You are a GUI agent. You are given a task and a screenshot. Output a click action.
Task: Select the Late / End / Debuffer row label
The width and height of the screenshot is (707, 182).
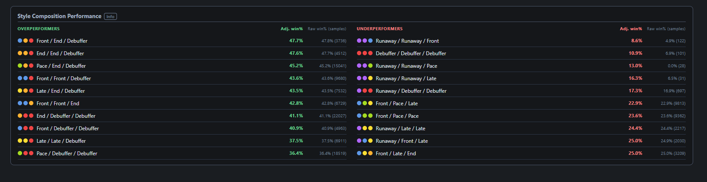click(x=61, y=91)
